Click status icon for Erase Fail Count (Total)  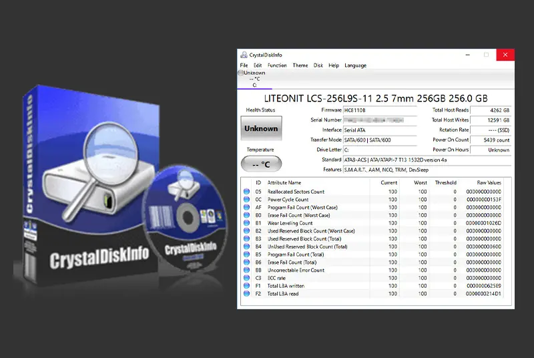point(246,262)
